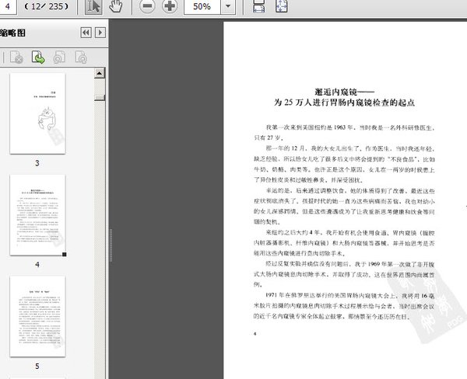Click the page number box showing 4
The height and width of the screenshot is (379, 467).
tap(7, 6)
